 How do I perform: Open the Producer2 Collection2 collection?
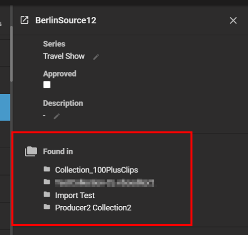pos(93,208)
